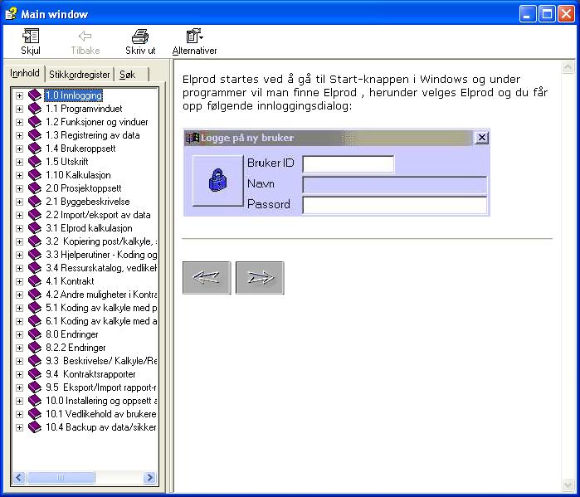The height and width of the screenshot is (497, 580).
Task: Click the book icon for 8.0 Endringer
Action: [x=34, y=334]
